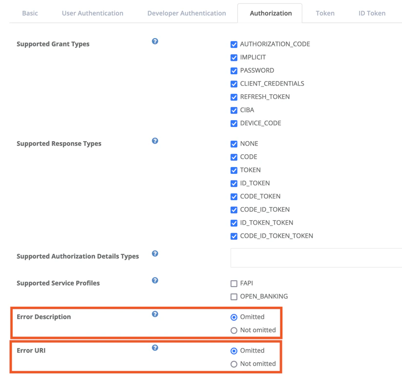This screenshot has height=377, width=402.
Task: Uncheck the IMPLICIT grant type
Action: coord(234,57)
